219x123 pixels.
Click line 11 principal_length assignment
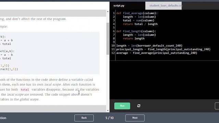(163, 49)
